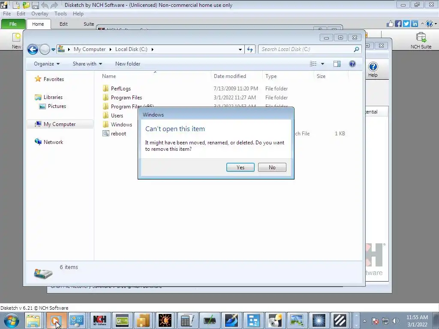
Task: Click Local Disk (C:) breadcrumb segment
Action: [x=131, y=49]
